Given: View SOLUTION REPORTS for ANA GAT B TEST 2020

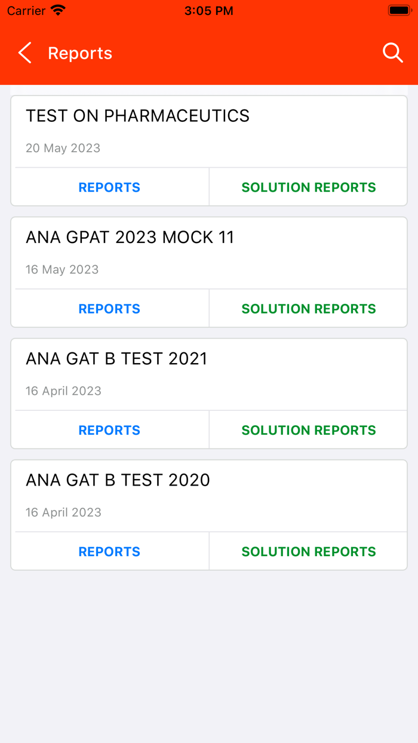Looking at the screenshot, I should (x=308, y=551).
